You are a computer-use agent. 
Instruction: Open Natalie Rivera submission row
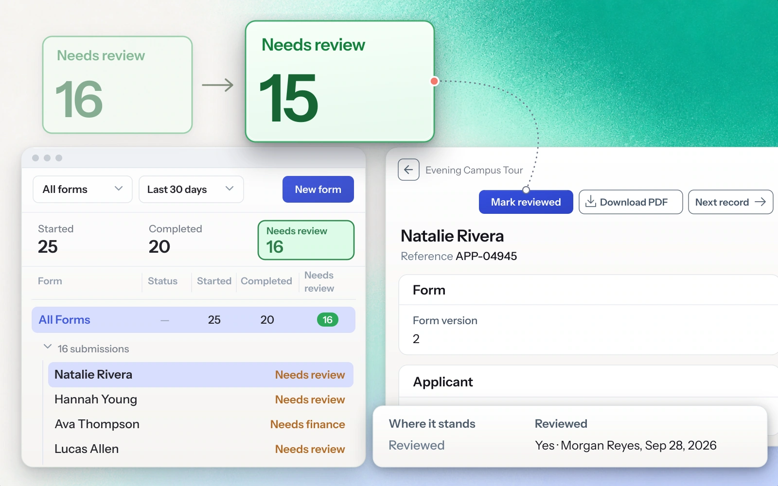tap(200, 375)
